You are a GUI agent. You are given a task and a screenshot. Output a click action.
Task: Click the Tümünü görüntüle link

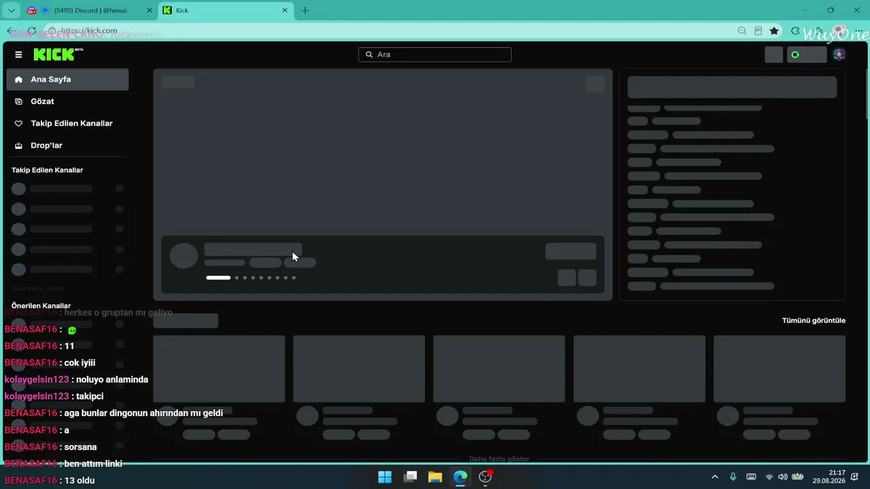[x=814, y=321]
